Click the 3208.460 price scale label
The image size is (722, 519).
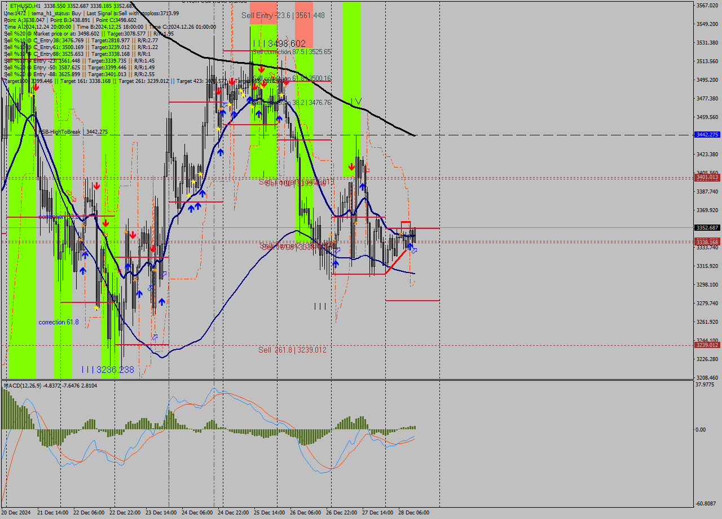pyautogui.click(x=707, y=377)
